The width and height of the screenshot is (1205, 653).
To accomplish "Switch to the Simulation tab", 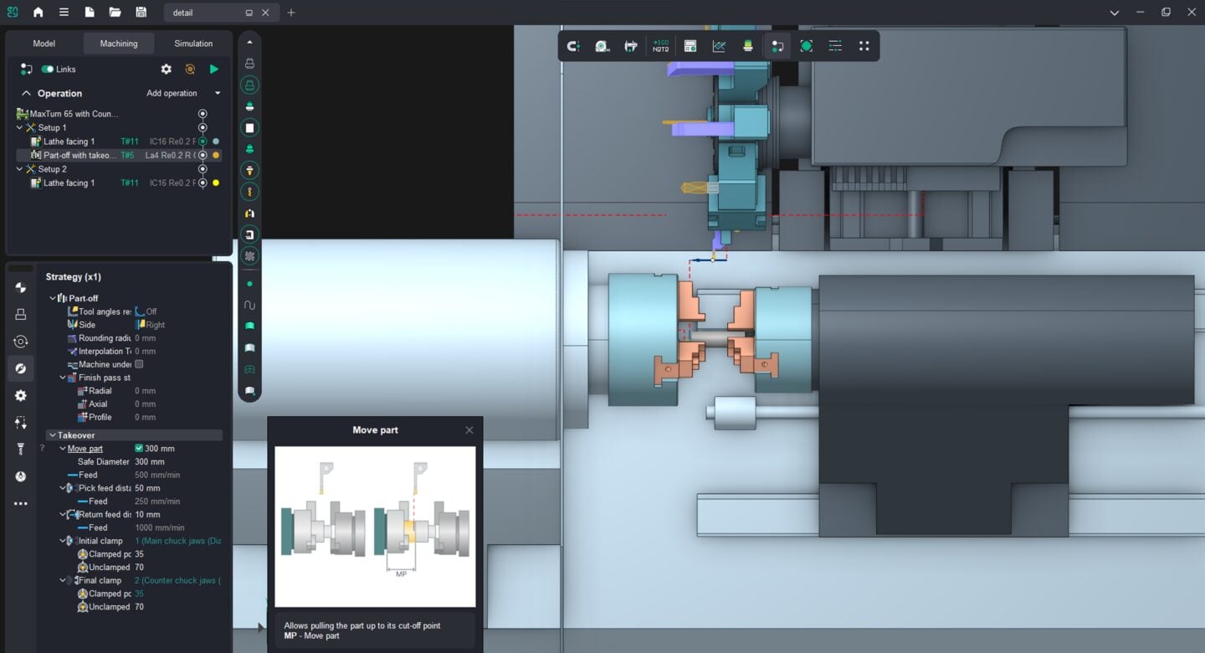I will [193, 44].
